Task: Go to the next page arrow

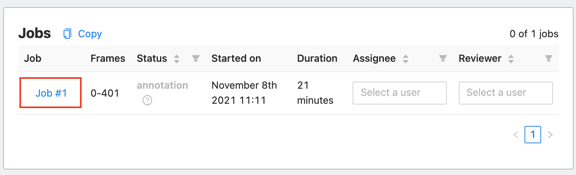Action: pyautogui.click(x=550, y=135)
